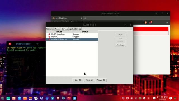Add a new tab in Brave
This screenshot has height=101, width=179.
click(x=85, y=18)
